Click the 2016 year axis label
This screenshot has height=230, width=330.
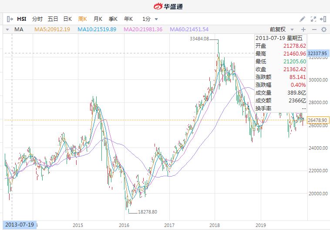click(124, 225)
